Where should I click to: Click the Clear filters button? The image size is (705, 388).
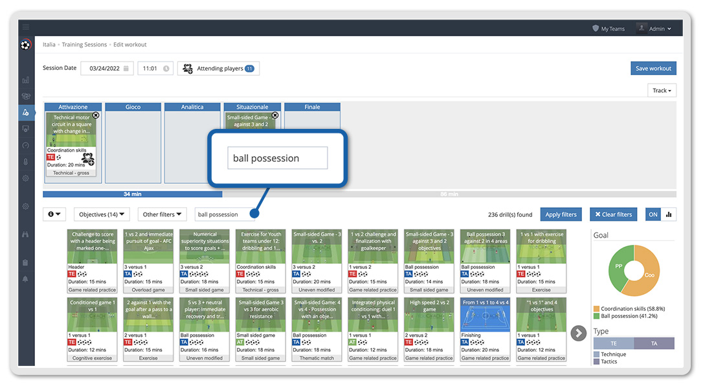[x=613, y=214]
